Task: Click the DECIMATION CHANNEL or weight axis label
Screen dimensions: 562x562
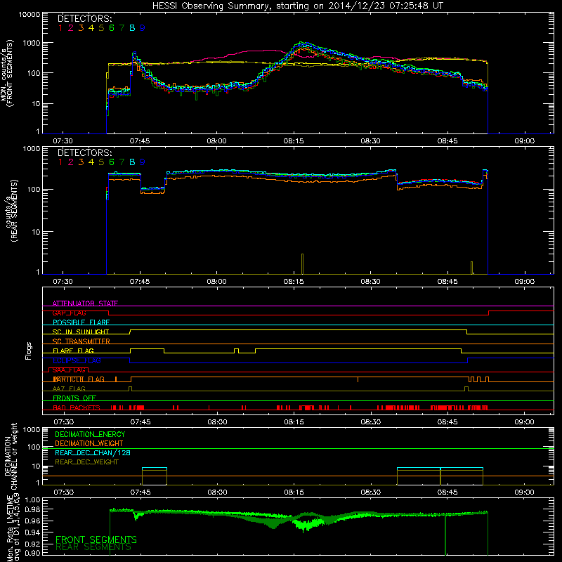Action: 11,456
